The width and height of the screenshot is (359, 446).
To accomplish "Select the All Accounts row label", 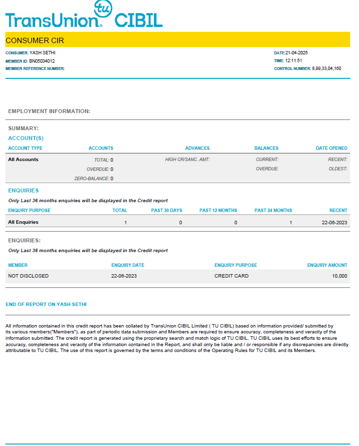I will point(23,159).
